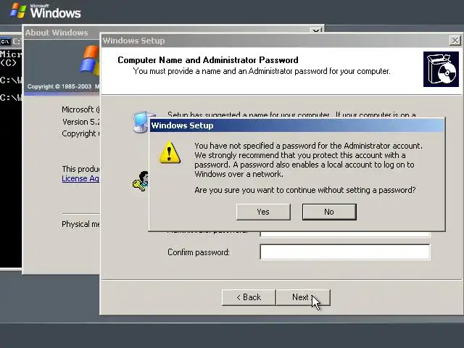
Task: Focus the Confirm password field
Action: click(x=345, y=252)
